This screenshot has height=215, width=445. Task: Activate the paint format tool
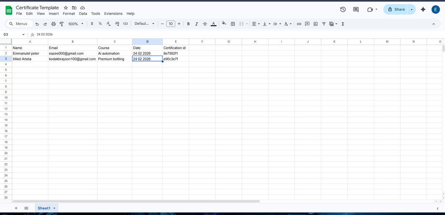click(x=62, y=24)
